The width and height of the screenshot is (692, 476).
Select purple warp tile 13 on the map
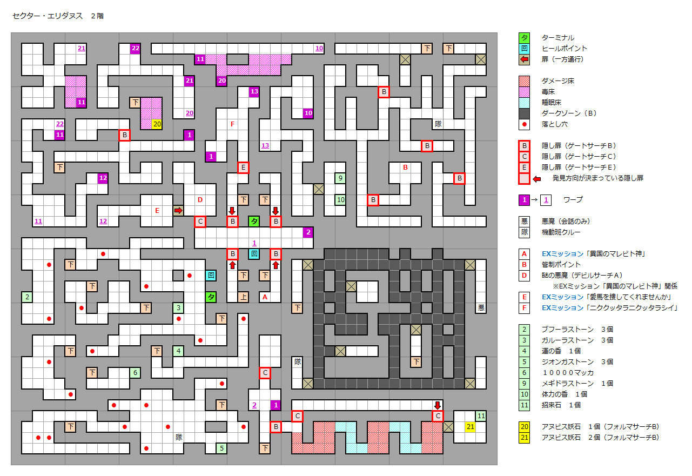(x=254, y=92)
